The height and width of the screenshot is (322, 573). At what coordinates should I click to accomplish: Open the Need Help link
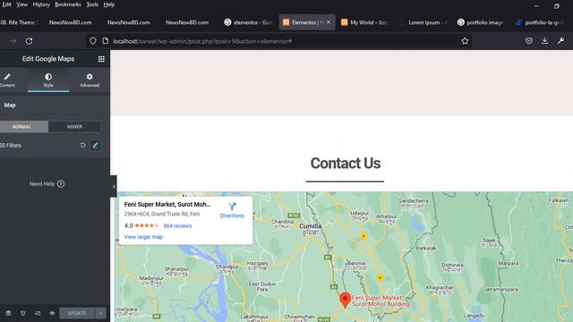(x=42, y=184)
